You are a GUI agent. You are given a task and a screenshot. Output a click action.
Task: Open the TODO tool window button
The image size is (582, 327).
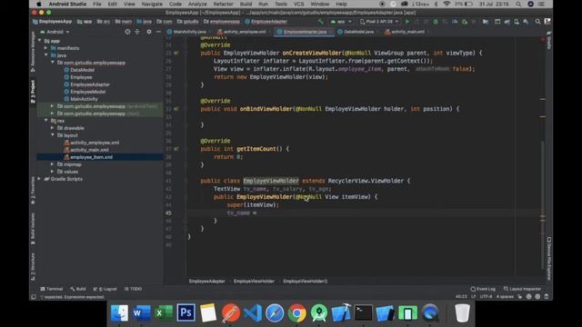[134, 289]
